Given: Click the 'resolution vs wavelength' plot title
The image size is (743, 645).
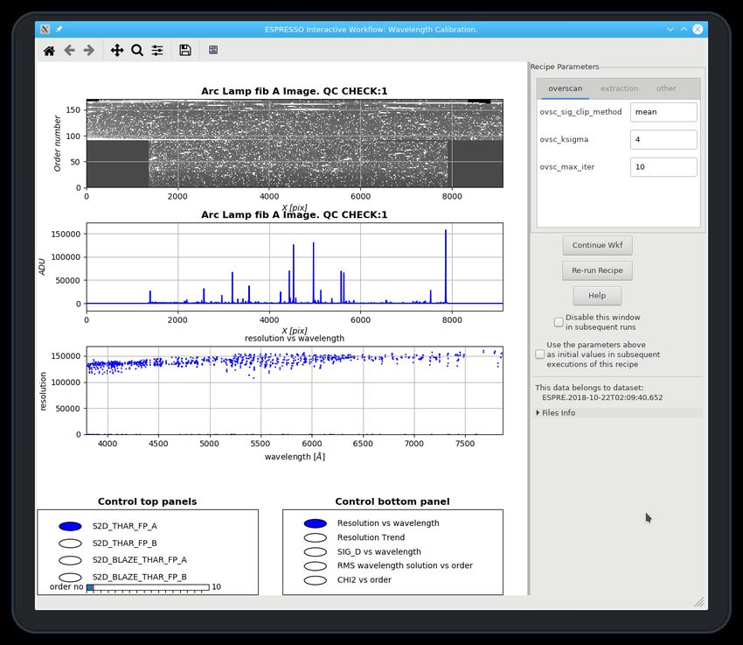Looking at the screenshot, I should coord(295,338).
